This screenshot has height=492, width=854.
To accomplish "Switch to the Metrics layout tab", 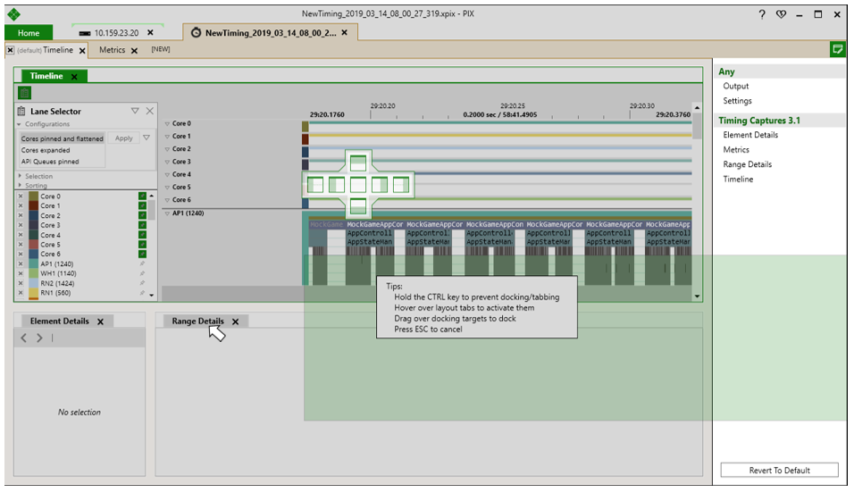I will coord(113,49).
